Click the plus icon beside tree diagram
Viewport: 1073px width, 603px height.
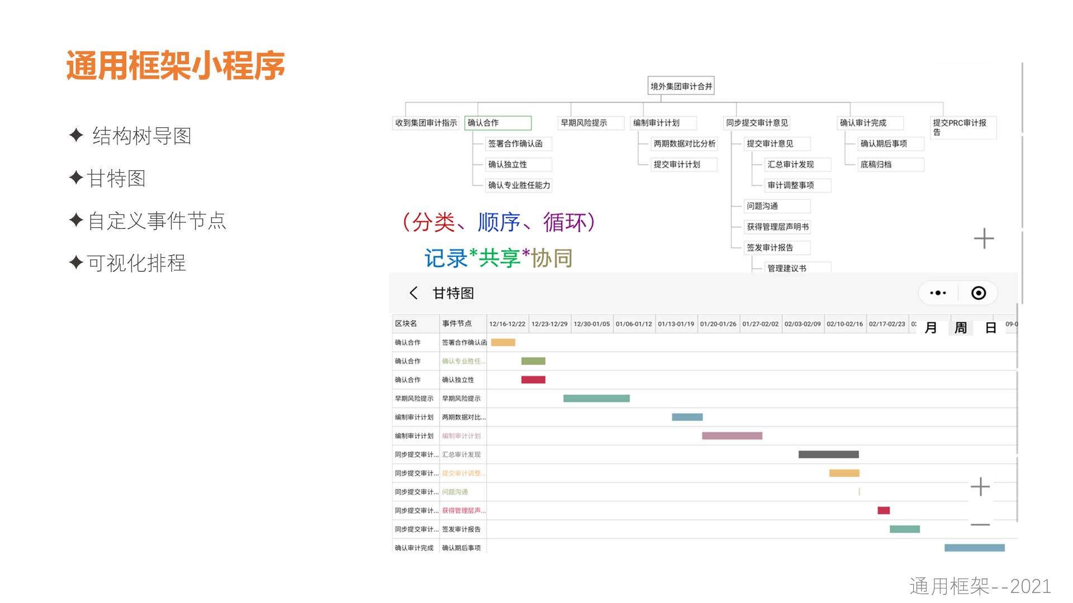[984, 239]
